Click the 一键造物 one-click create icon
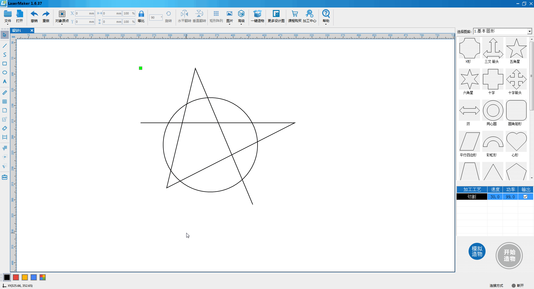534x289 pixels. pyautogui.click(x=258, y=14)
